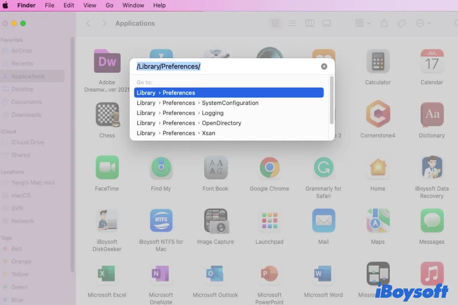Screen dimensions: 458x305
Task: Choose Library > Preferences > OpenDirectory suggestion
Action: pos(229,123)
